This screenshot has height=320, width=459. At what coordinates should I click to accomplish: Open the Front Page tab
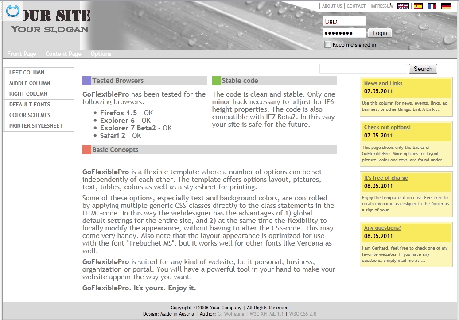click(22, 54)
